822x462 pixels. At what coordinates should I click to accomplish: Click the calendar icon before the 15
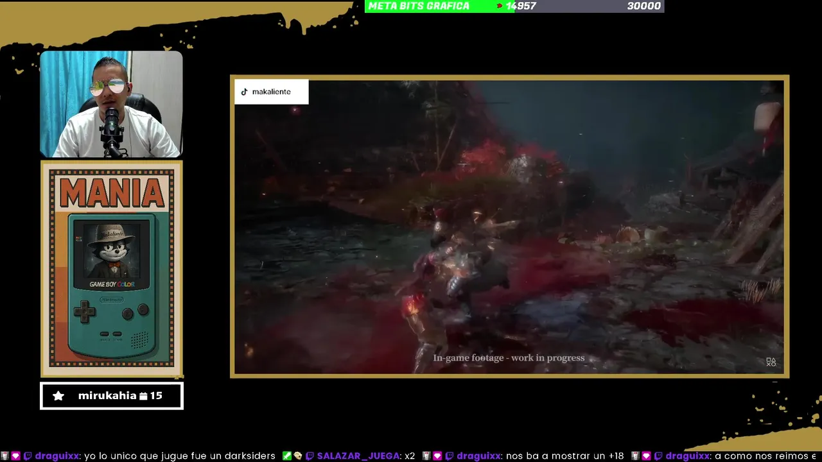[x=143, y=396]
